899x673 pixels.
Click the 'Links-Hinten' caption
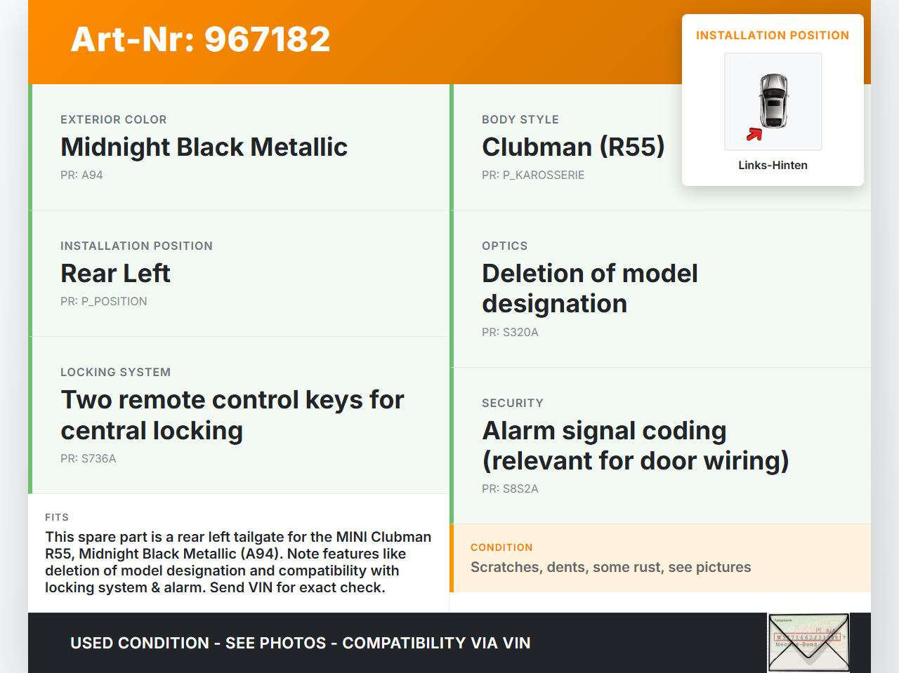point(773,165)
